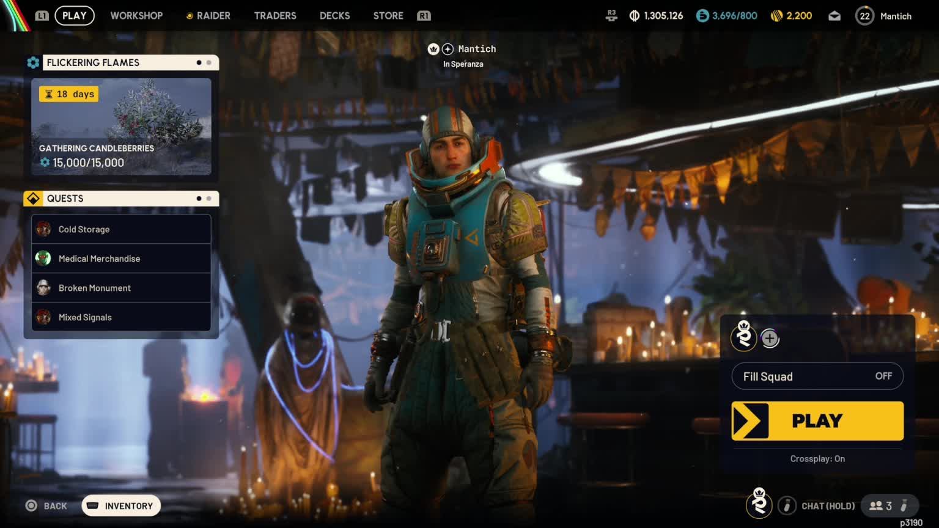Open the Broken Monument quest
The image size is (939, 528).
[x=121, y=288]
